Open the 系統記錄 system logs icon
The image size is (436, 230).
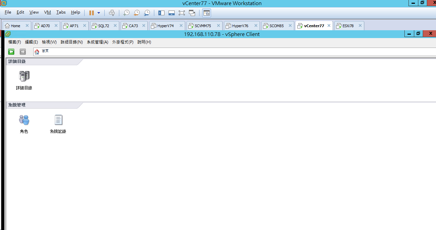pos(58,120)
